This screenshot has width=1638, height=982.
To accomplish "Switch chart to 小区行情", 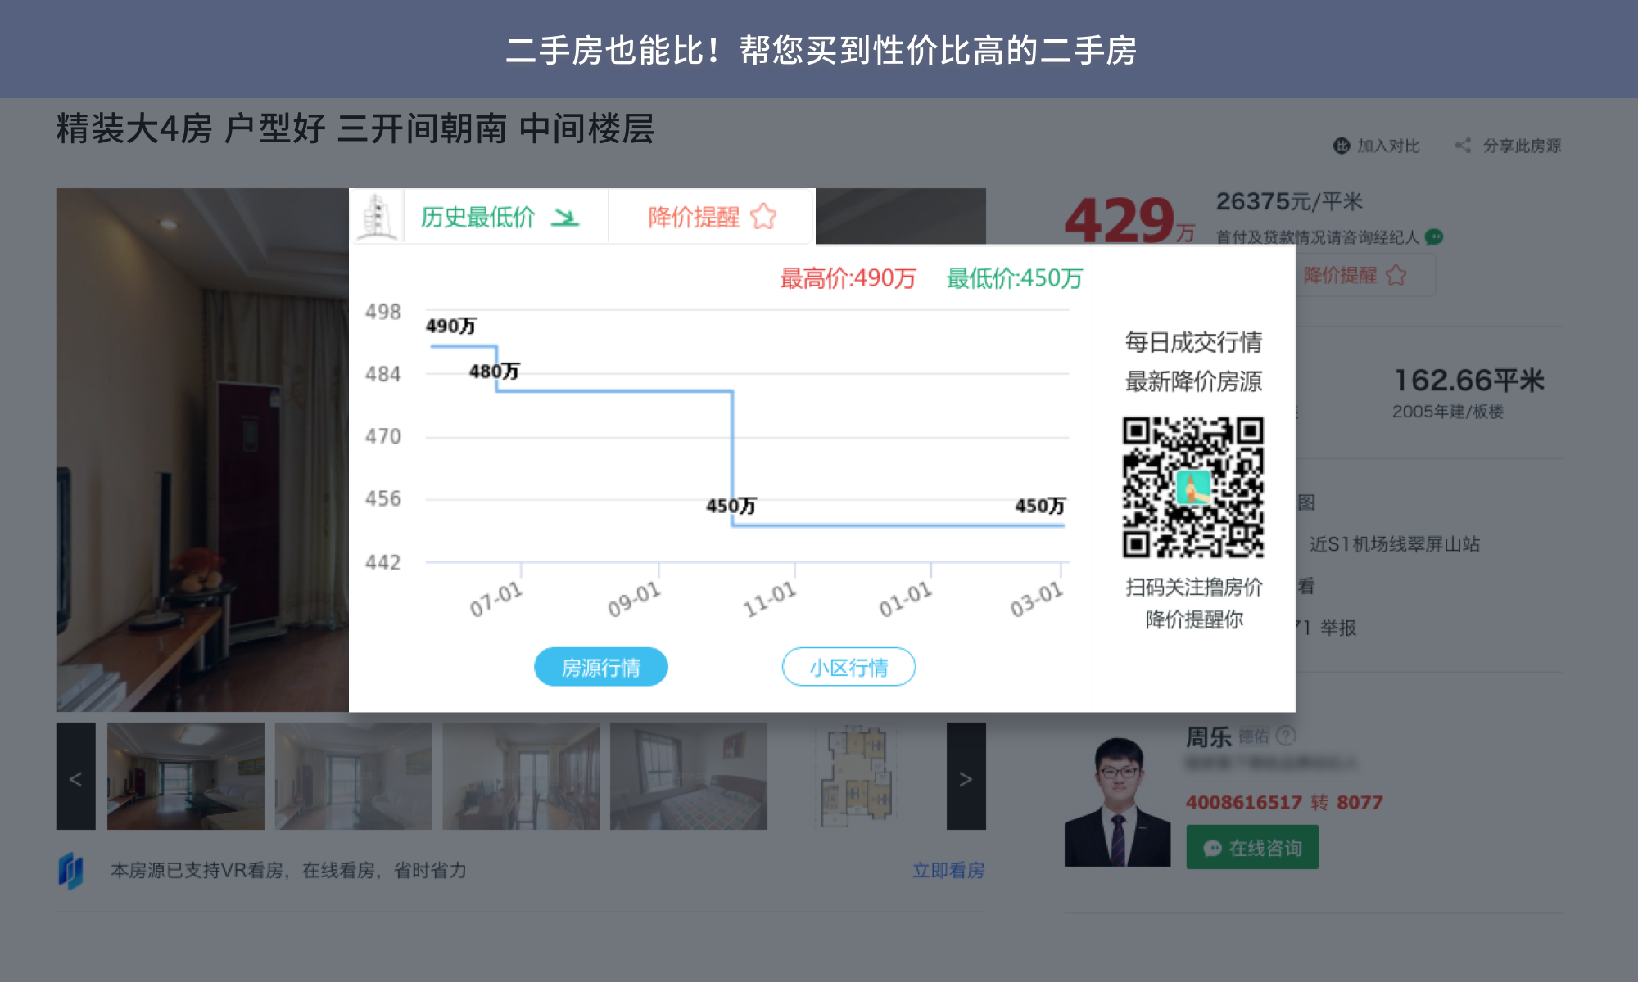I will point(848,667).
